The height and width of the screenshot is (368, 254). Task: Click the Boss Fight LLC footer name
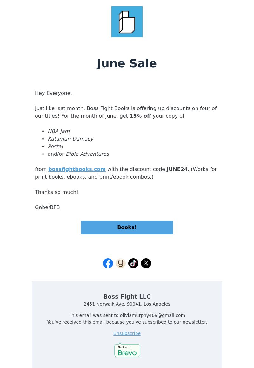(x=127, y=296)
